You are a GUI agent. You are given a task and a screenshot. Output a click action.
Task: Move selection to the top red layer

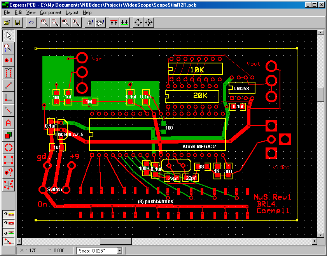coord(114,22)
